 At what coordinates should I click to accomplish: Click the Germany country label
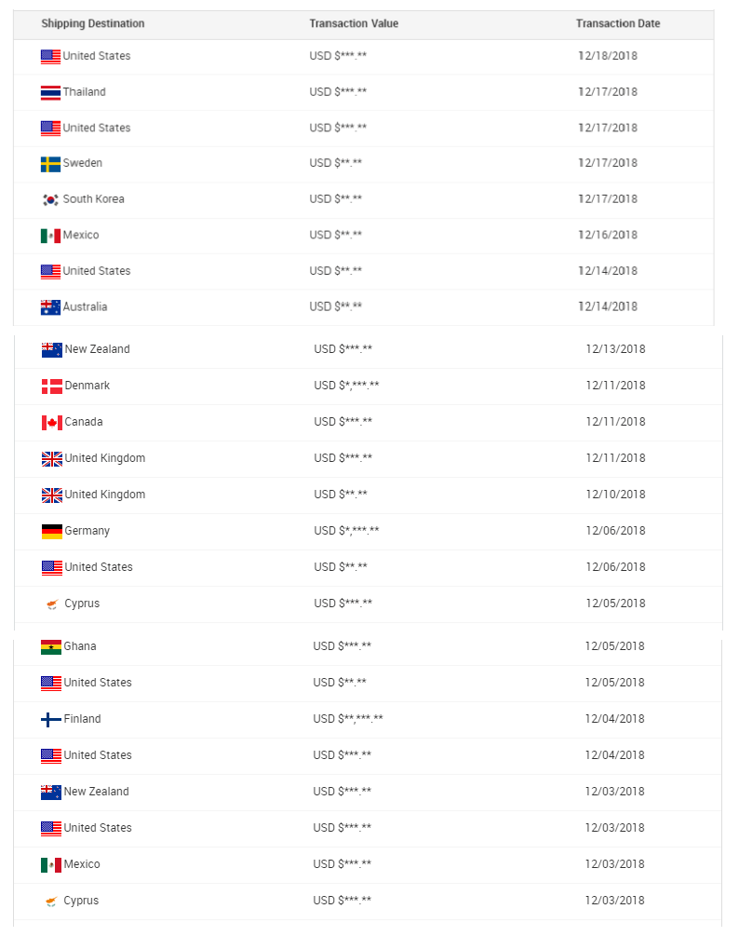pos(87,531)
